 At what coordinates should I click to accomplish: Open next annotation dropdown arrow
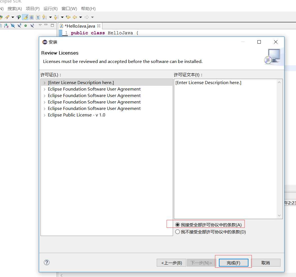(x=50, y=17)
